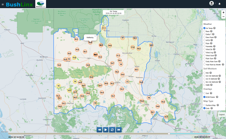Open help icon for 80-130 SMSUM
226x139 pixels.
click(220, 82)
